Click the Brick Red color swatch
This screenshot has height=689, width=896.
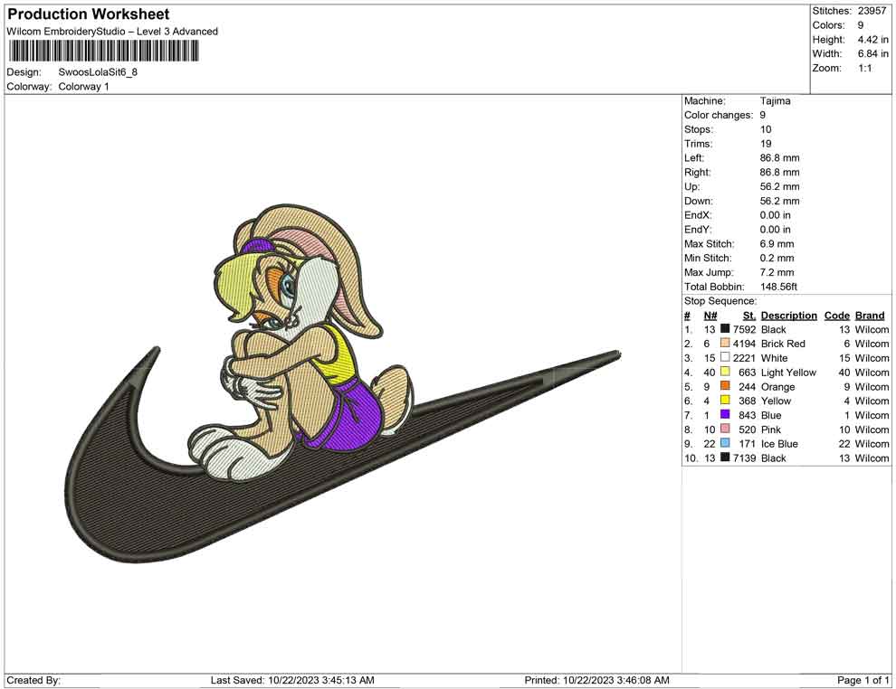(725, 343)
